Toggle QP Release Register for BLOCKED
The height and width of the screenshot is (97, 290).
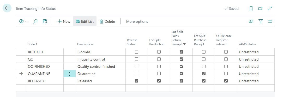(226, 52)
